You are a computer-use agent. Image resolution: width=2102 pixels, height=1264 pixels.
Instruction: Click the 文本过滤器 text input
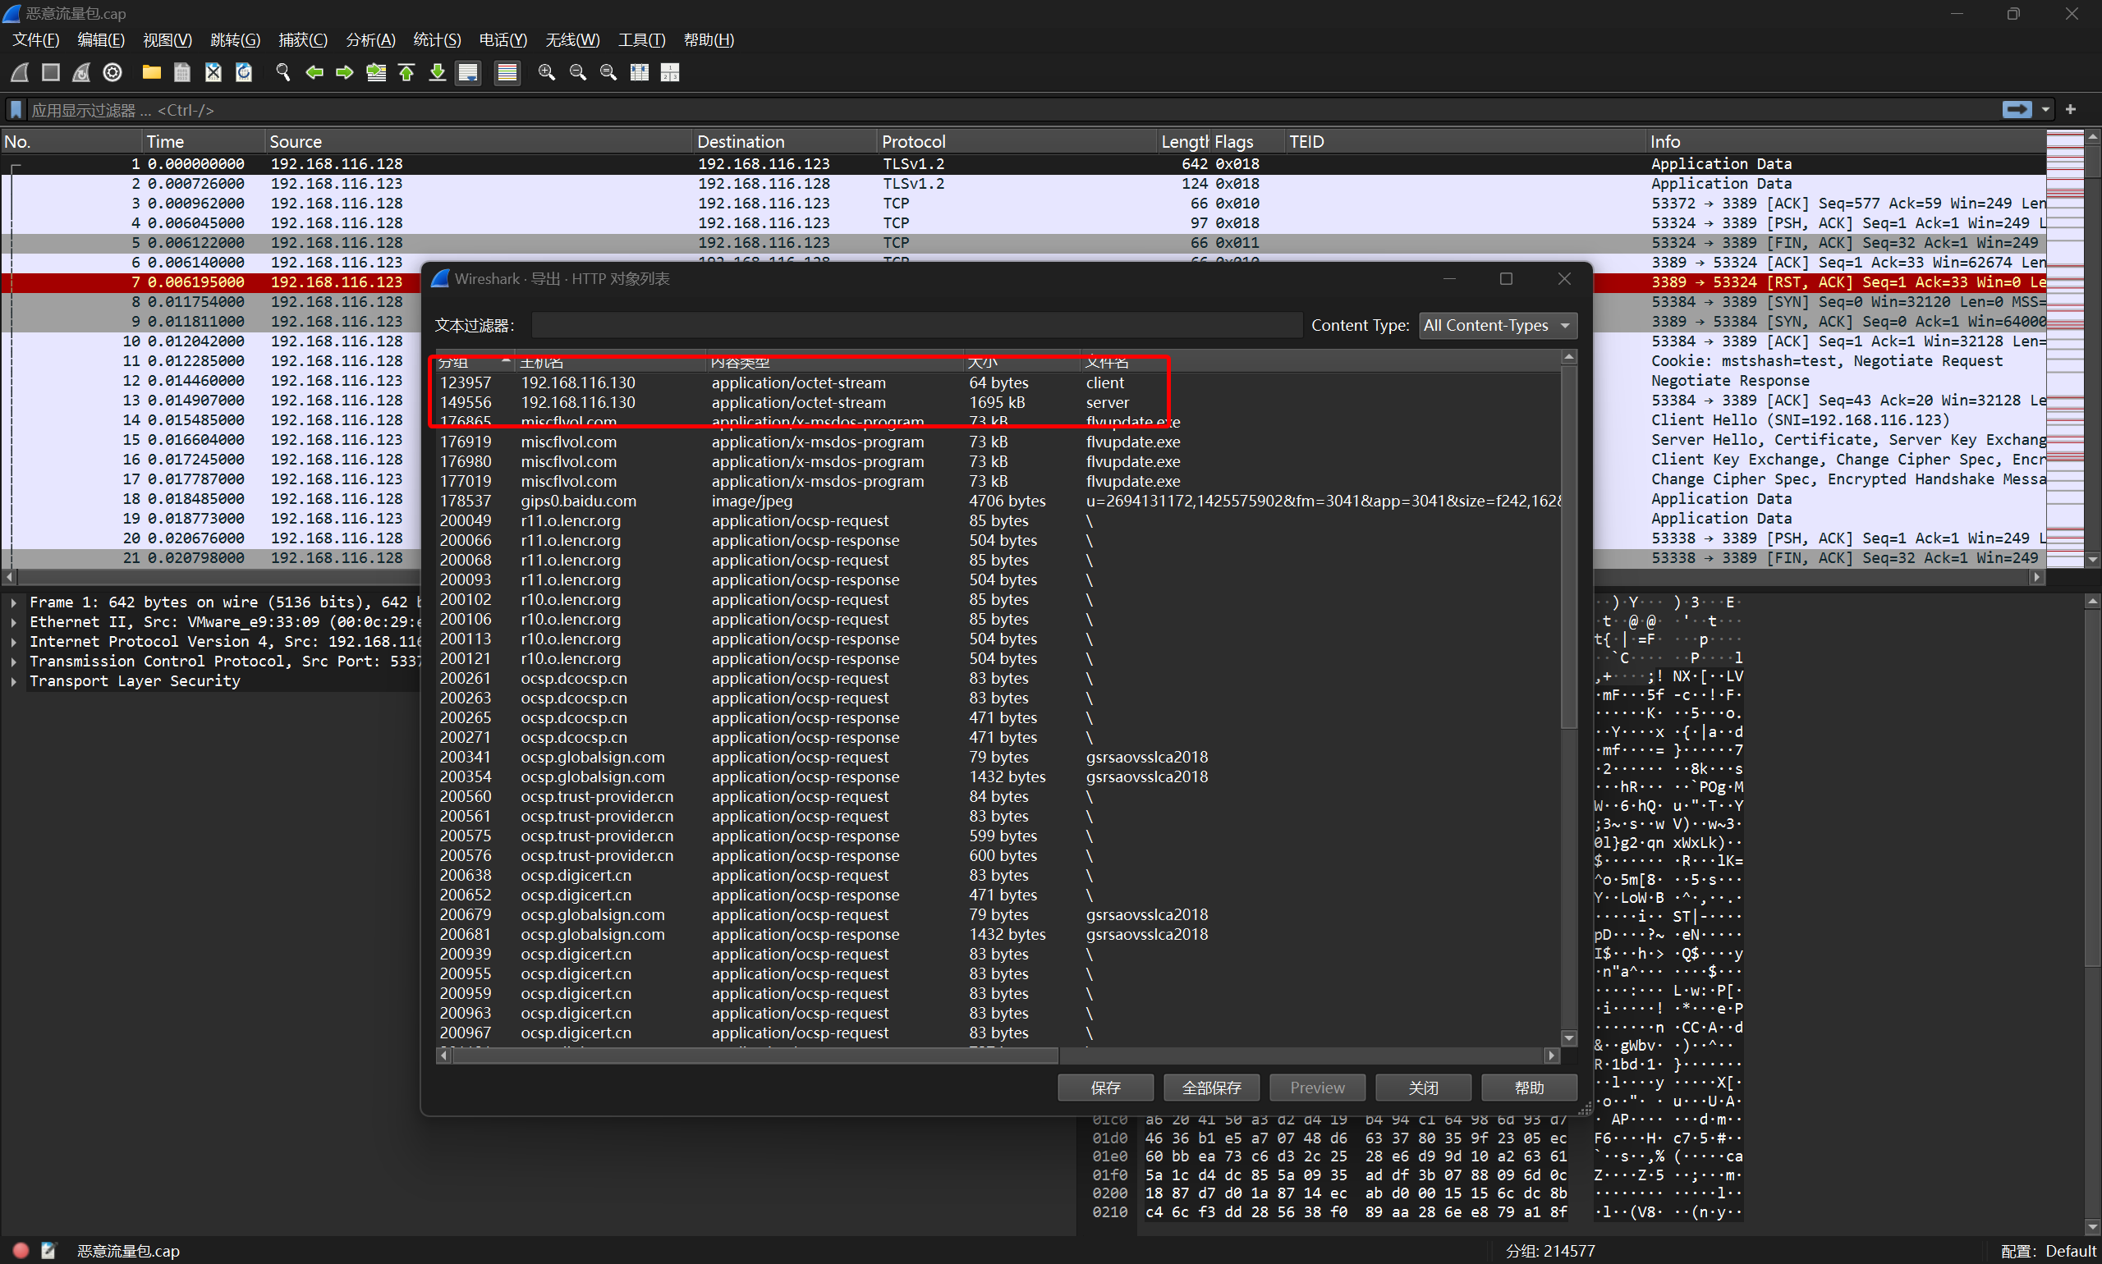917,325
